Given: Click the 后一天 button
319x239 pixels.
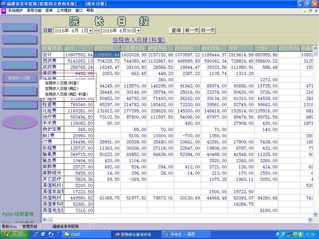Looking at the screenshot, I should click(x=208, y=30).
